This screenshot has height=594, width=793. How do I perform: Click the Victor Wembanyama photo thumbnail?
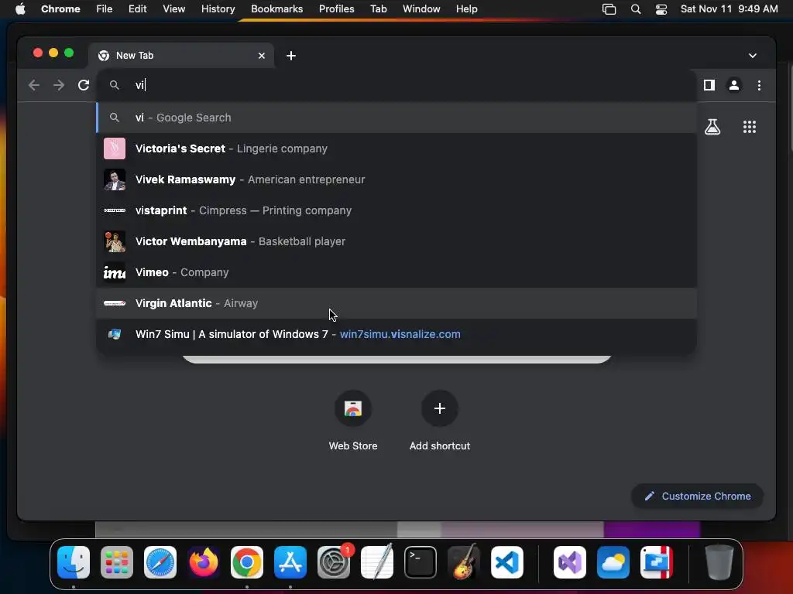click(115, 241)
